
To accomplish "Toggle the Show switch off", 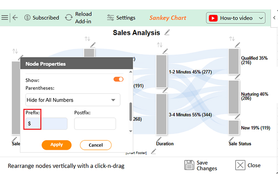I will pos(118,79).
